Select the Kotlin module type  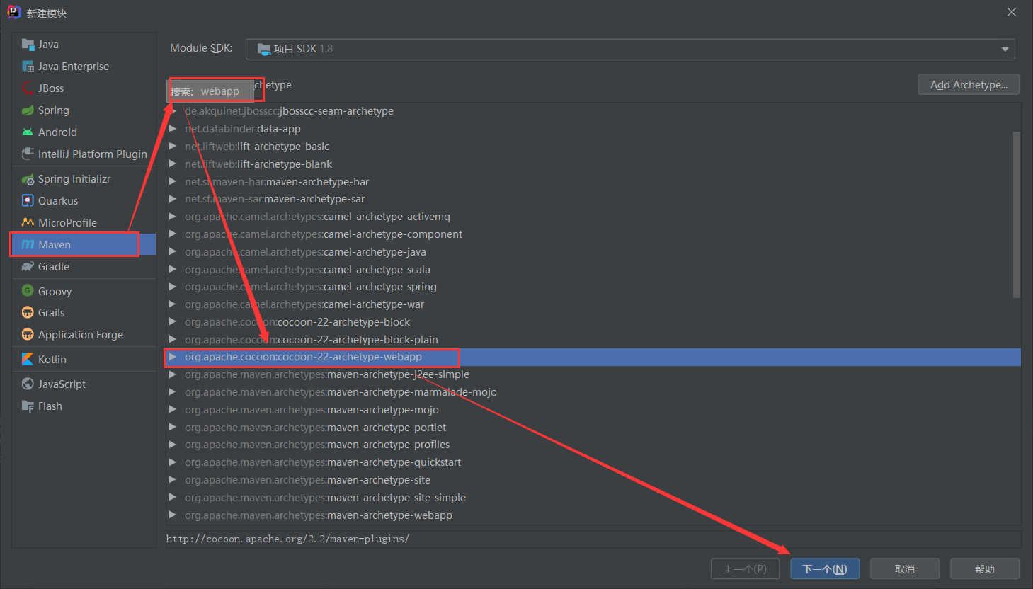click(84, 360)
